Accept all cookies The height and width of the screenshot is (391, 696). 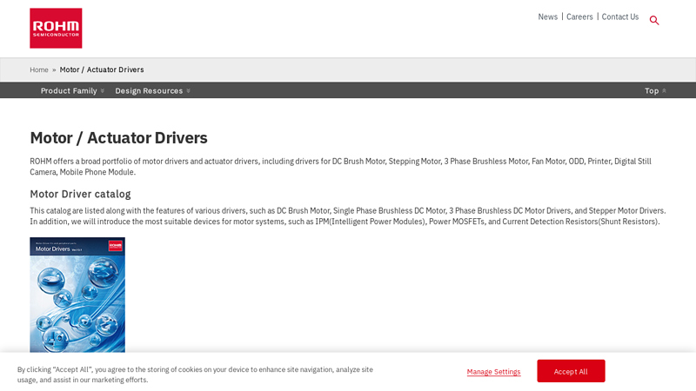tap(571, 371)
